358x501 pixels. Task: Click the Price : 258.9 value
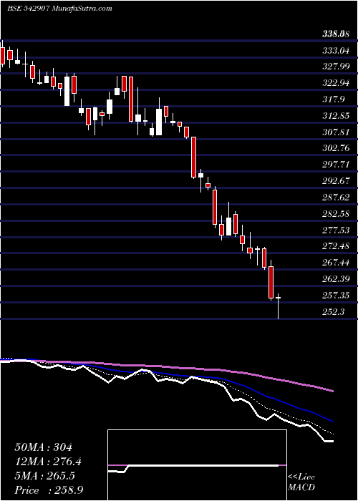tap(49, 490)
